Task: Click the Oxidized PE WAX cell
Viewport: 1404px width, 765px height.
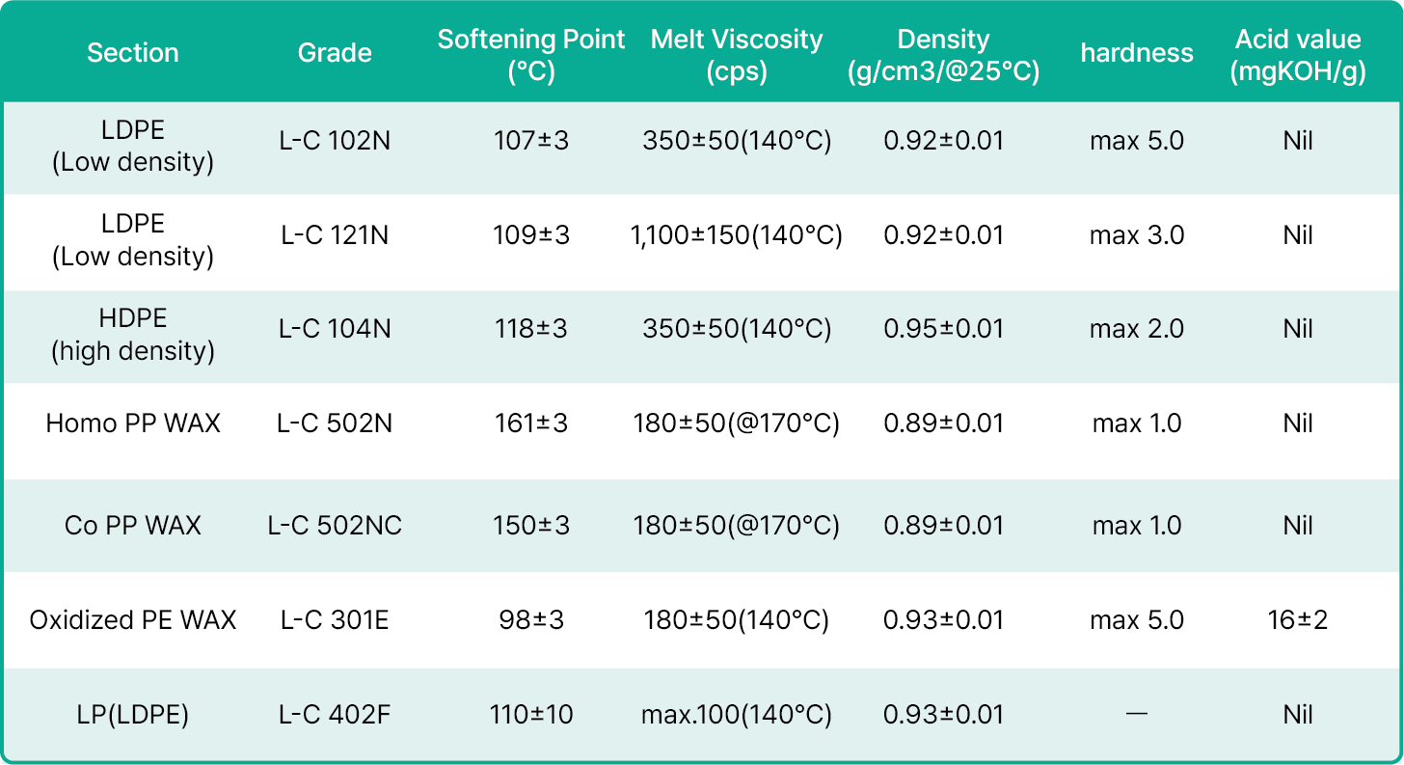Action: coord(133,620)
